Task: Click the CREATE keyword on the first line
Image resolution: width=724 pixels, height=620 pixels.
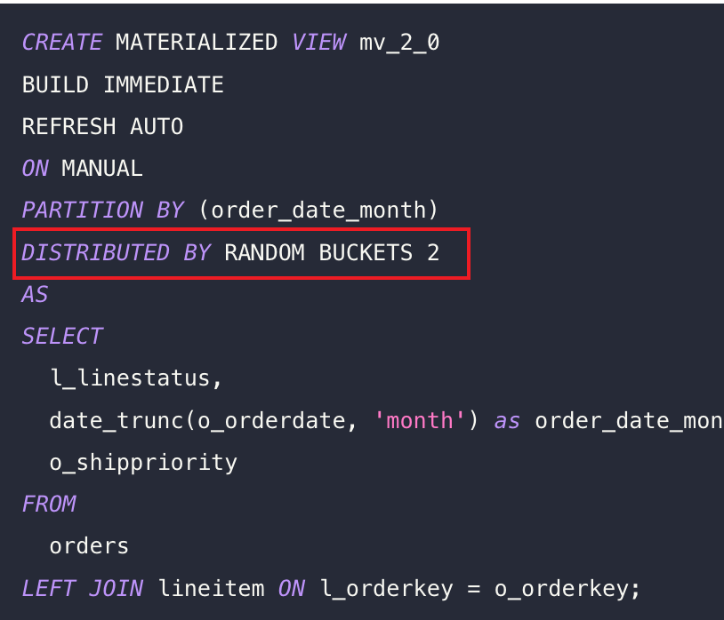Action: (x=61, y=43)
